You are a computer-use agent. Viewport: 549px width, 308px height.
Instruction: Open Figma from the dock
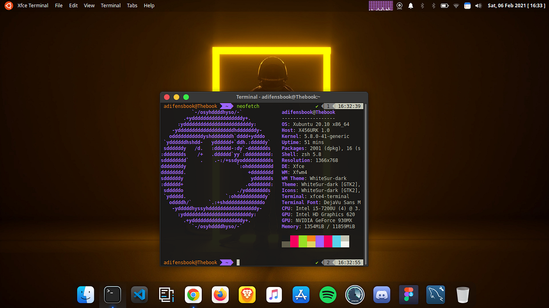[409, 295]
